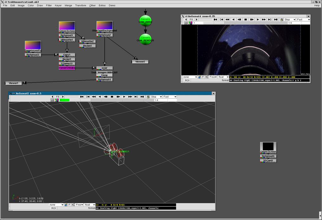
Task: Open the float dropdown in Reformat2 viewer
Action: click(90, 205)
